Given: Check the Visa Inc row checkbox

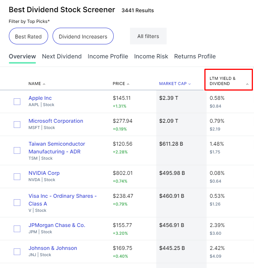Looking at the screenshot, I should click(x=17, y=203).
